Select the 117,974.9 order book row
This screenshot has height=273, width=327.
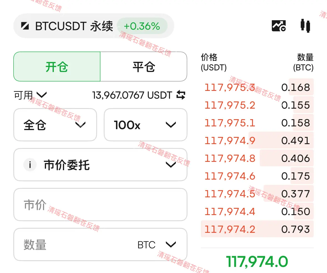click(x=257, y=141)
